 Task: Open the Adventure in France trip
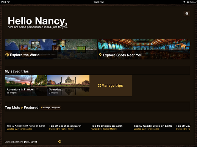(26, 86)
